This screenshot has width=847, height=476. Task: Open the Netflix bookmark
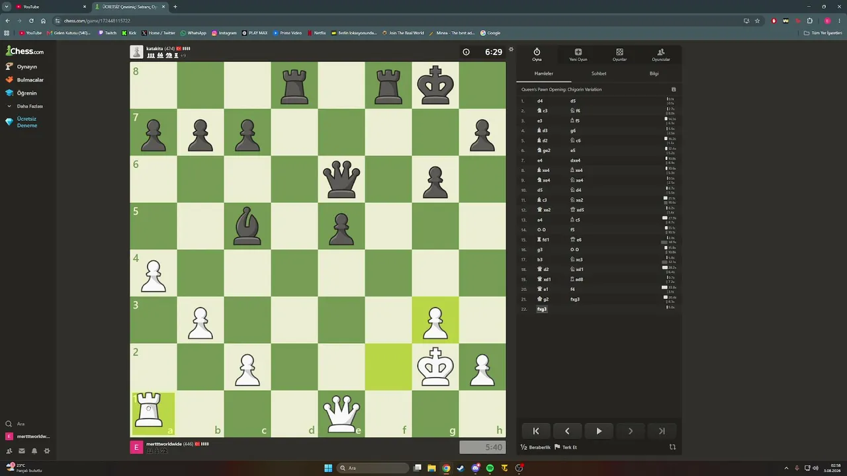(316, 33)
